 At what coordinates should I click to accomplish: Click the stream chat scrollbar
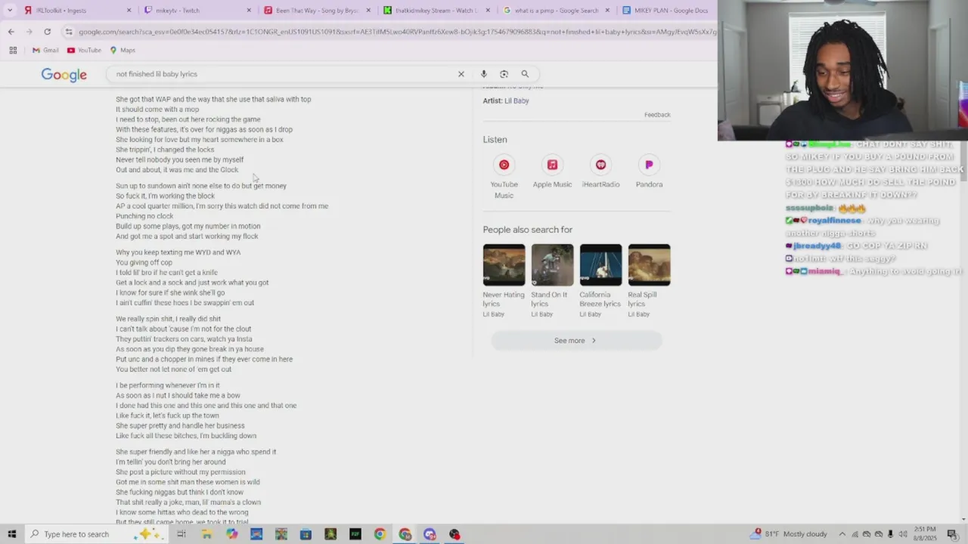(x=964, y=162)
